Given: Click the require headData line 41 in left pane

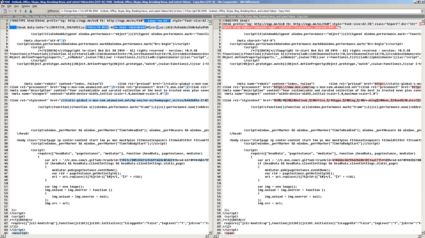Looking at the screenshot, I should point(120,153).
